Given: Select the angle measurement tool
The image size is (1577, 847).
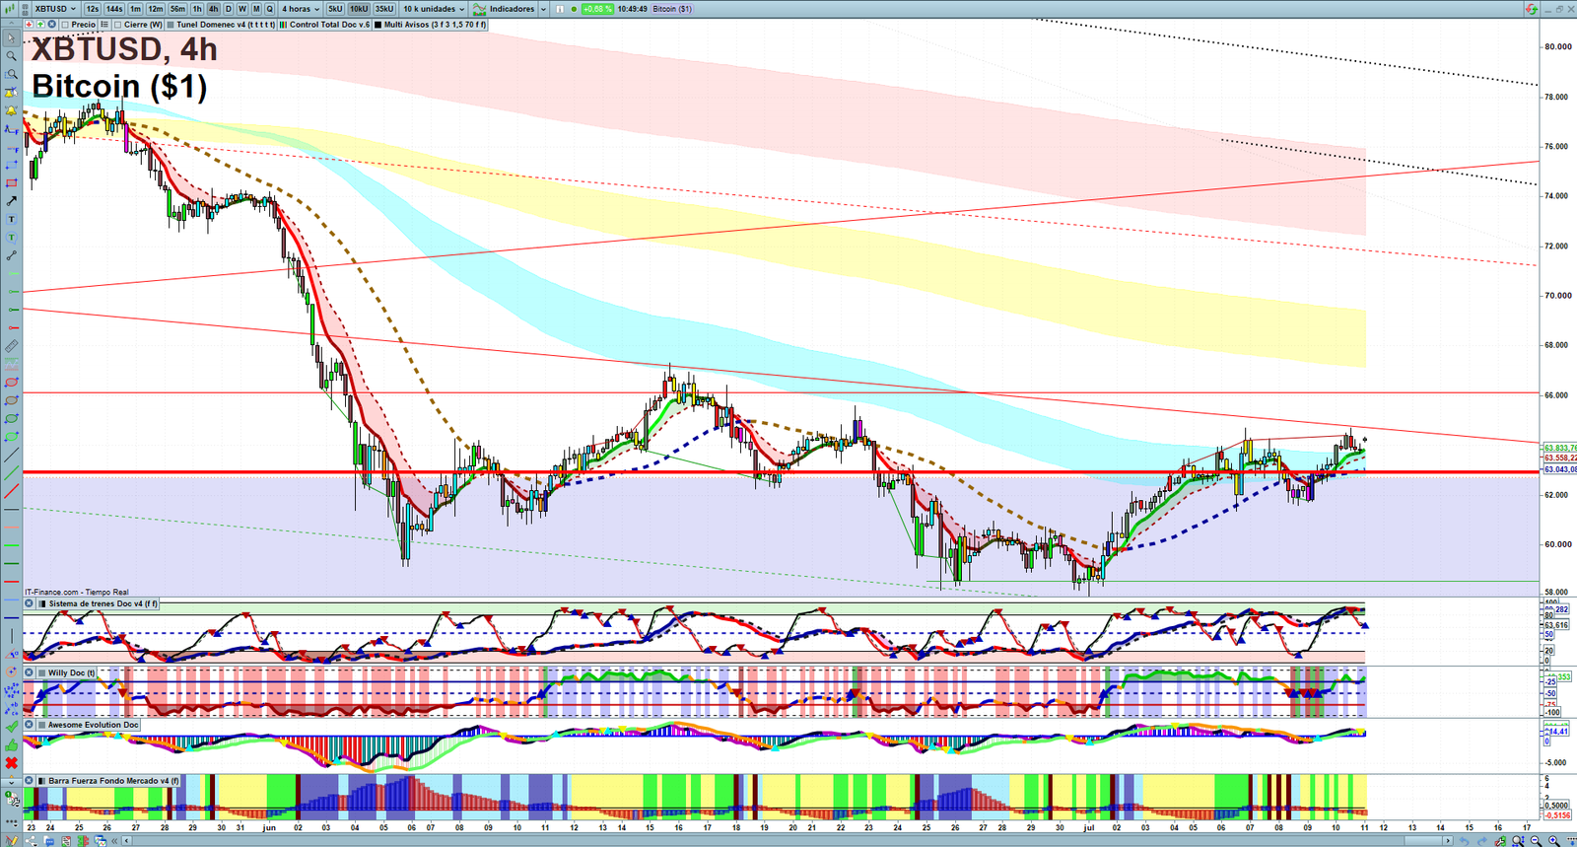Looking at the screenshot, I should 12,654.
